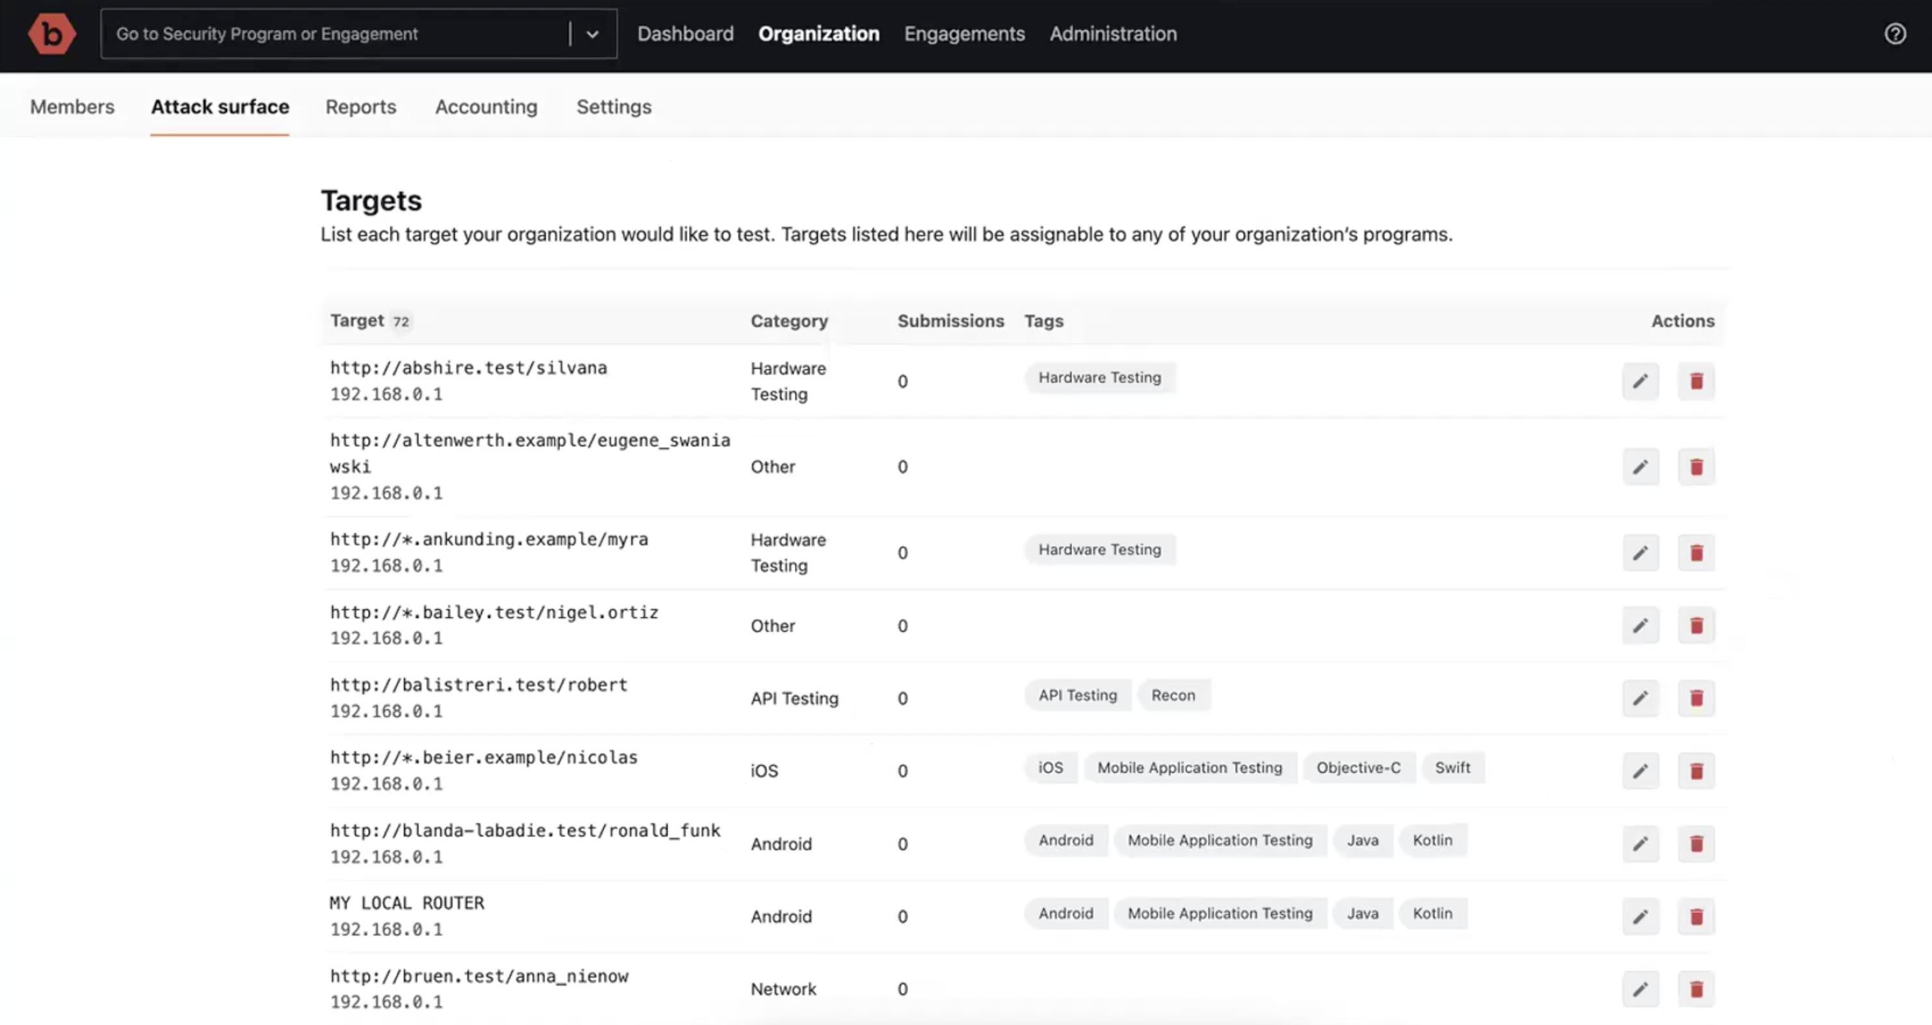Screen dimensions: 1932x1025
Task: Click the Hardware Testing tag on ankunding.example row
Action: click(x=1099, y=550)
